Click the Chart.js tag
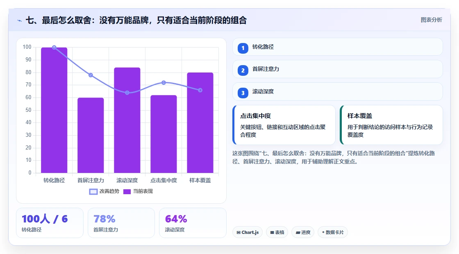 click(x=248, y=232)
